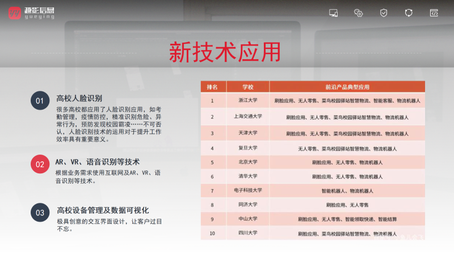Click the 学校 column header
This screenshot has width=454, height=254.
click(x=248, y=87)
